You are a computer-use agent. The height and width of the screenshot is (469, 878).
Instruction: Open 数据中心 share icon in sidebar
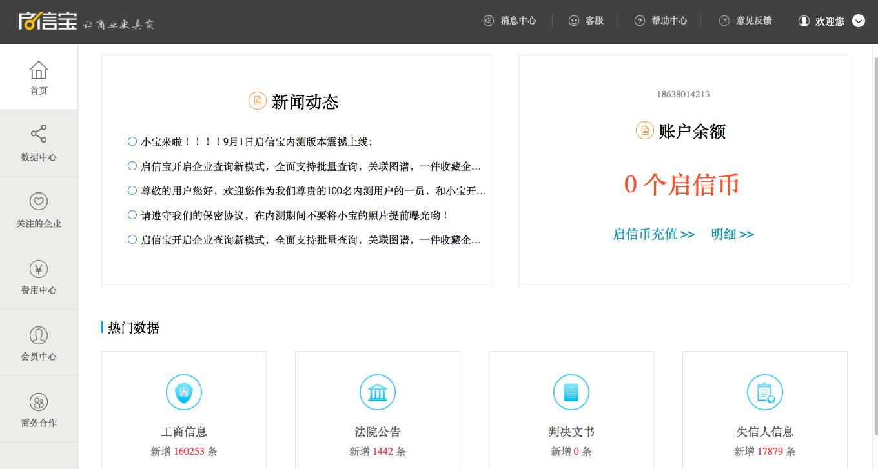click(39, 134)
